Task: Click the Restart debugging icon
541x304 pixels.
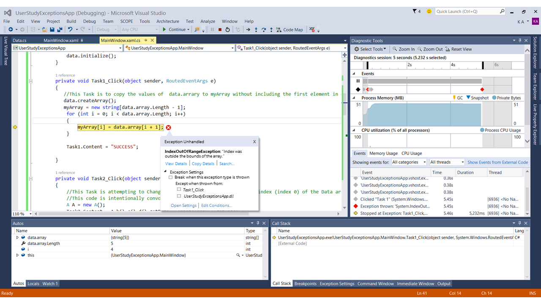Action: [228, 30]
